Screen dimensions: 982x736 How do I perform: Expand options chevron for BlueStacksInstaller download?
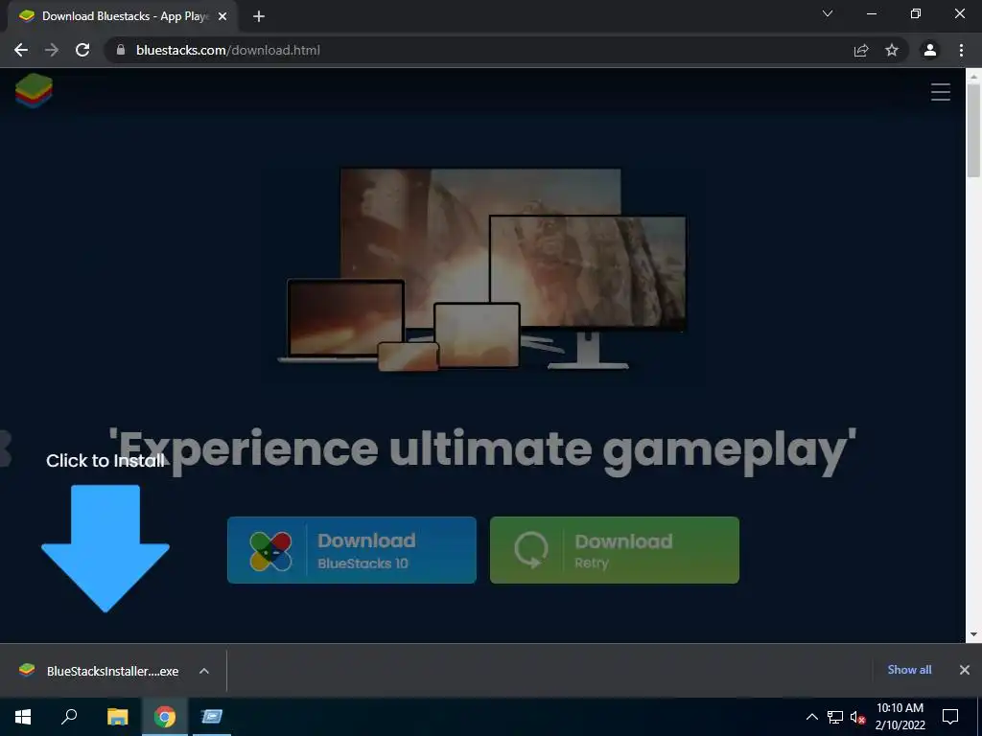click(203, 670)
